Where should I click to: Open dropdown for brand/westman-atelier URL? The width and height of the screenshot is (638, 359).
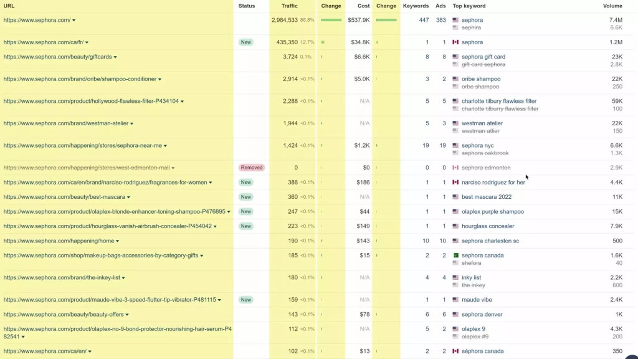pos(131,124)
